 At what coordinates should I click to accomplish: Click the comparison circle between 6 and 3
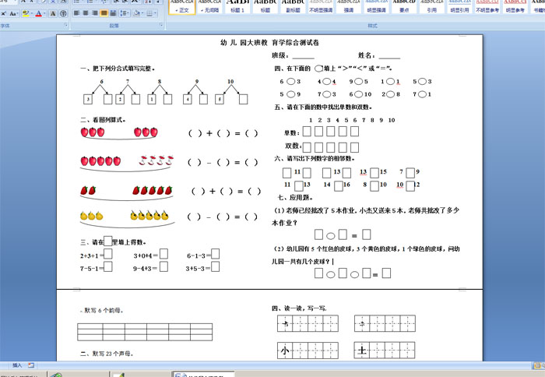point(291,81)
